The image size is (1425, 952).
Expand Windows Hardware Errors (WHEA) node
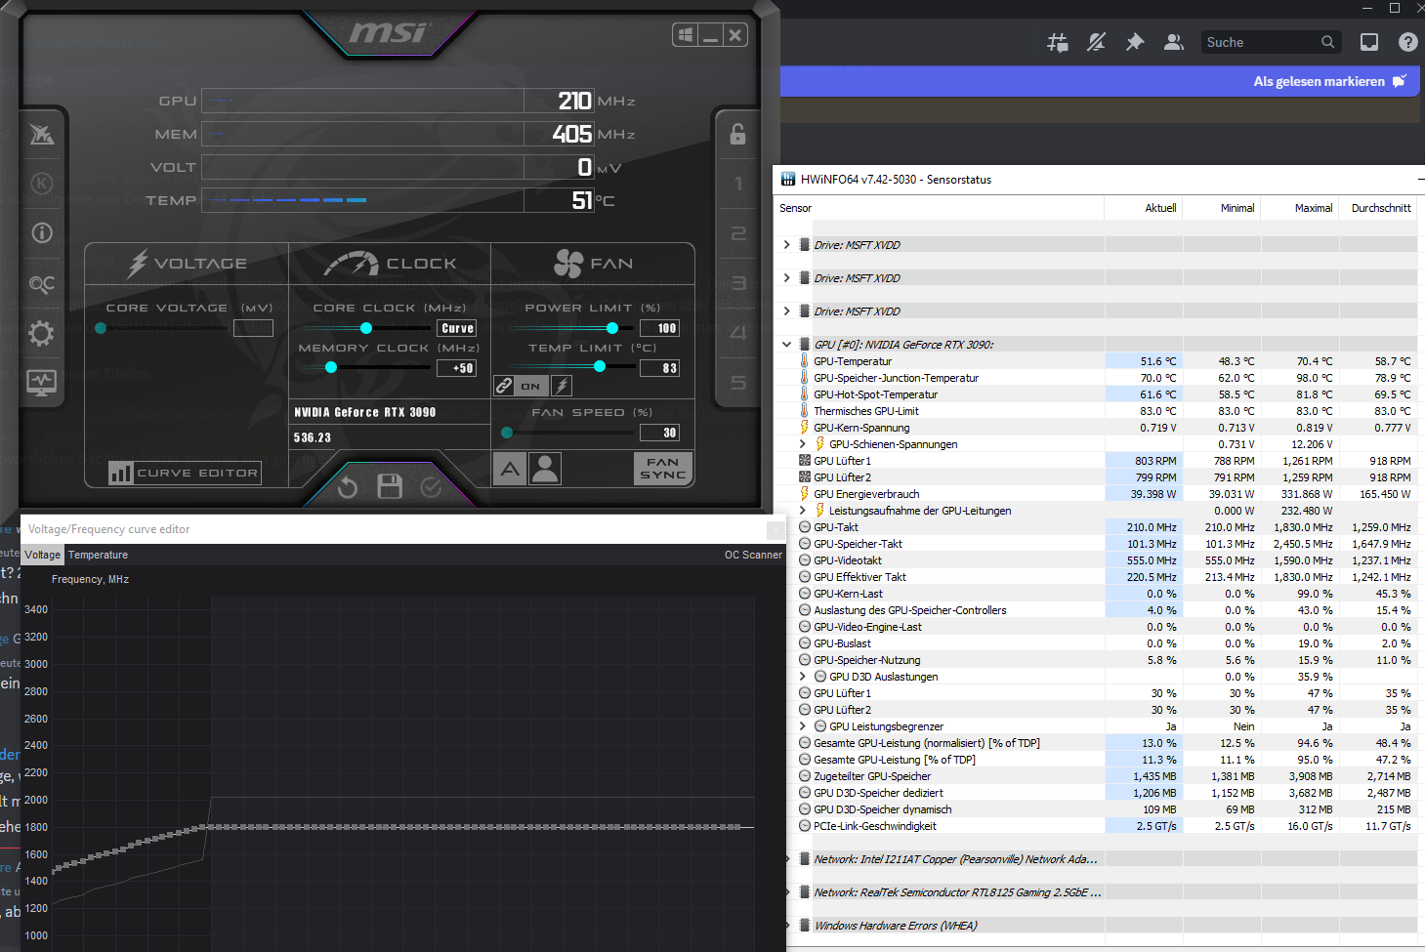click(x=787, y=926)
